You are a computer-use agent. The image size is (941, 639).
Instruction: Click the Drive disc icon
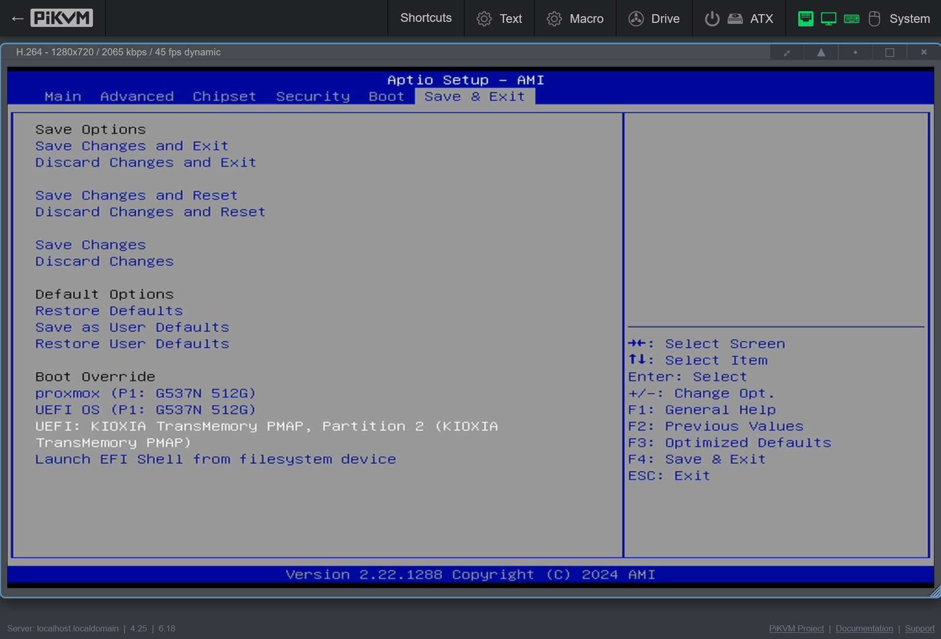[636, 19]
